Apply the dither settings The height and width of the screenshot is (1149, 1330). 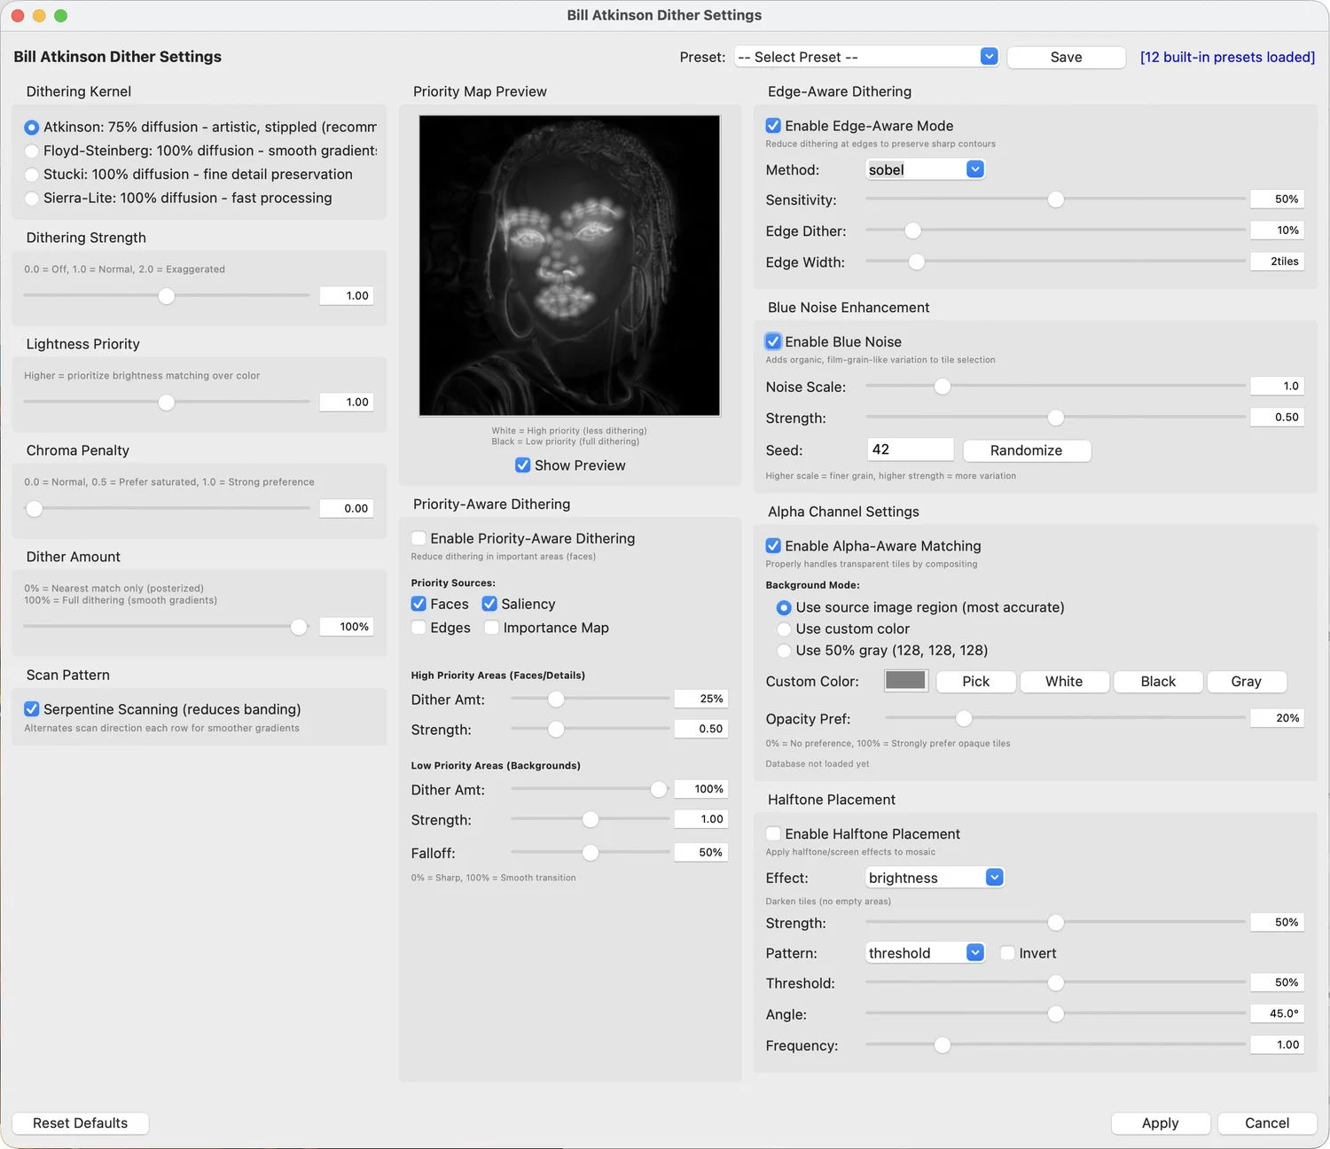(x=1160, y=1123)
